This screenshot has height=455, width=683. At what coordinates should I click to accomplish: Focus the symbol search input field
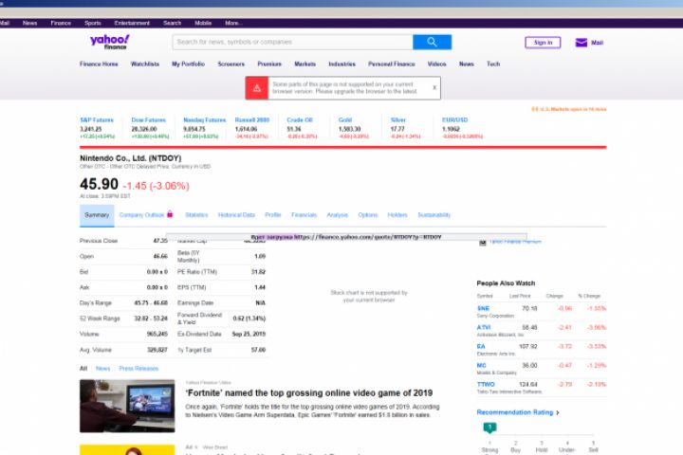(293, 42)
